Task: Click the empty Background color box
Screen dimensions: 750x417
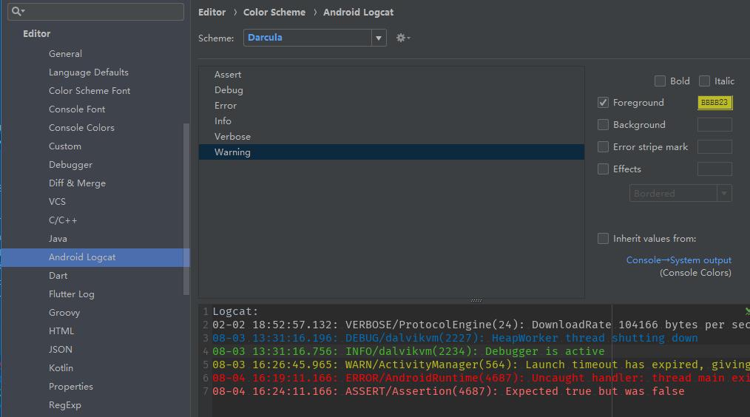Action: tap(714, 125)
